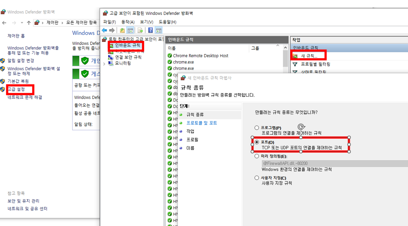408x226 pixels.
Task: Click shield icon beside 알림 설정 변경
Action: (x=2, y=61)
